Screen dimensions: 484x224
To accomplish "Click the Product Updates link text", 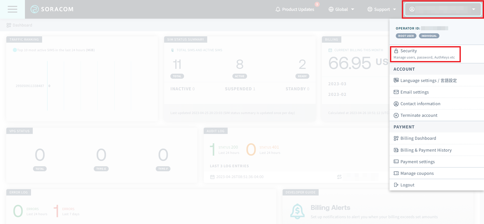I will 298,9.
